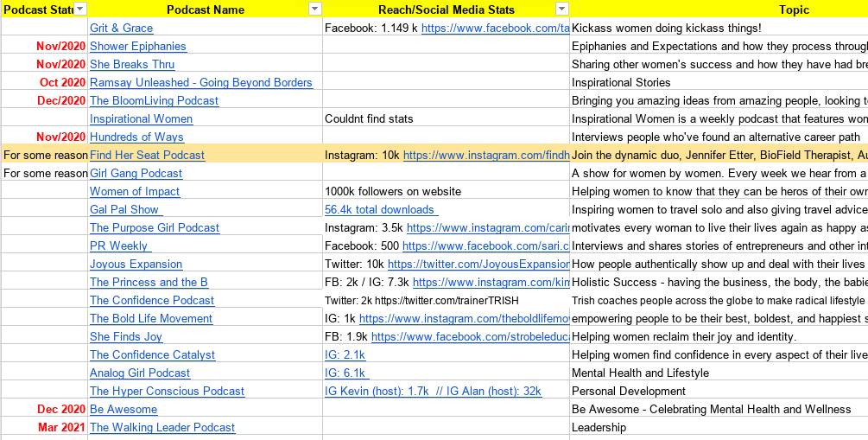Select 'For some reason' cell in Girl Gang row
Screen dimensions: 868x440
coord(45,174)
